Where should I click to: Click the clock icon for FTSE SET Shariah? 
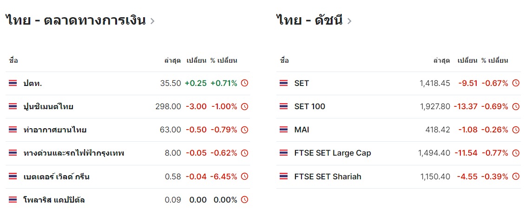516,177
